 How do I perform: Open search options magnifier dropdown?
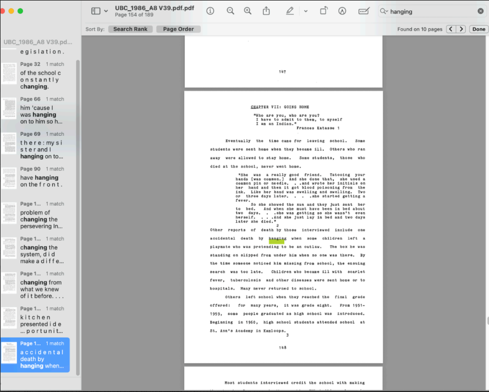coord(384,11)
